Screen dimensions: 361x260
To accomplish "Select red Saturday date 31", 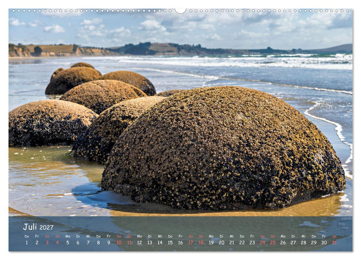I will (x=335, y=243).
